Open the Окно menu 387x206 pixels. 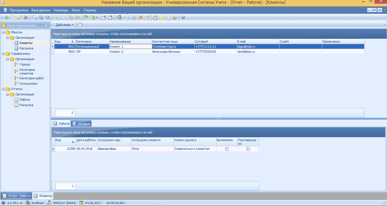coord(76,10)
